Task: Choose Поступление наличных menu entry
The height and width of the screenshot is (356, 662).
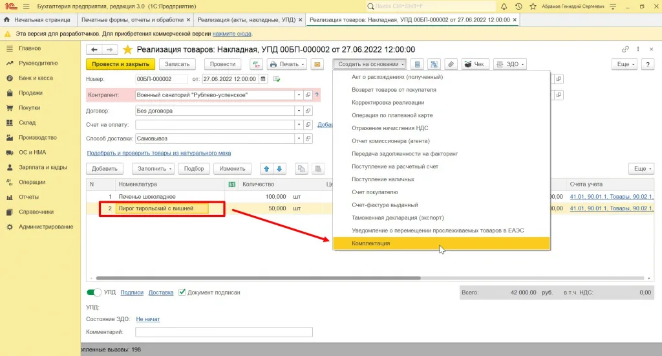Action: pos(441,179)
